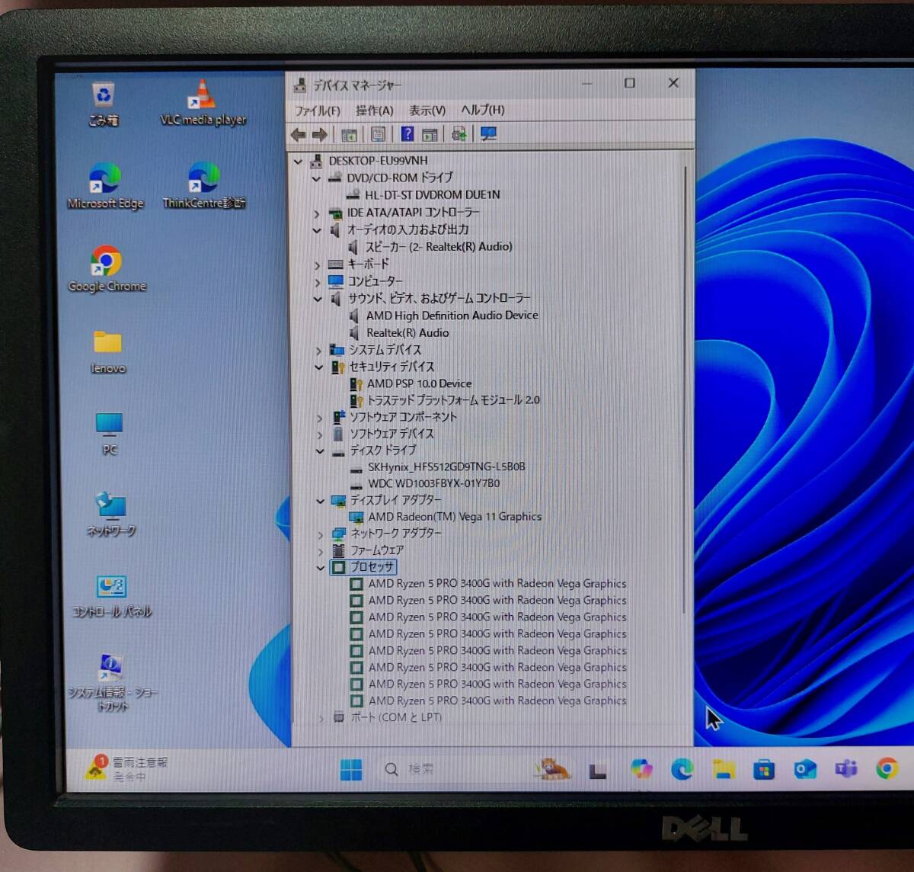This screenshot has width=914, height=872.
Task: Open VLC media player desktop shortcut
Action: click(203, 103)
